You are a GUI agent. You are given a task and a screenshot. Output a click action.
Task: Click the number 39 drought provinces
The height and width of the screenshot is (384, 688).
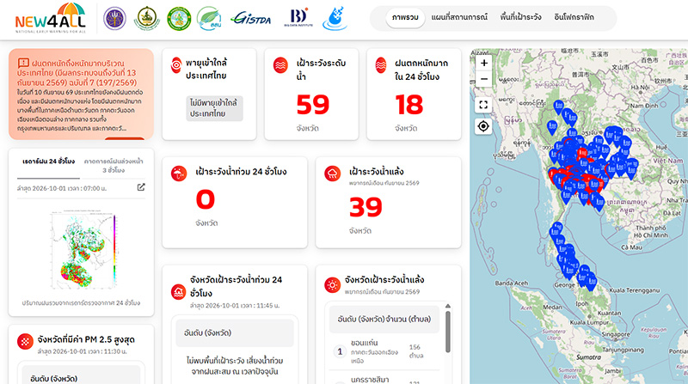365,207
